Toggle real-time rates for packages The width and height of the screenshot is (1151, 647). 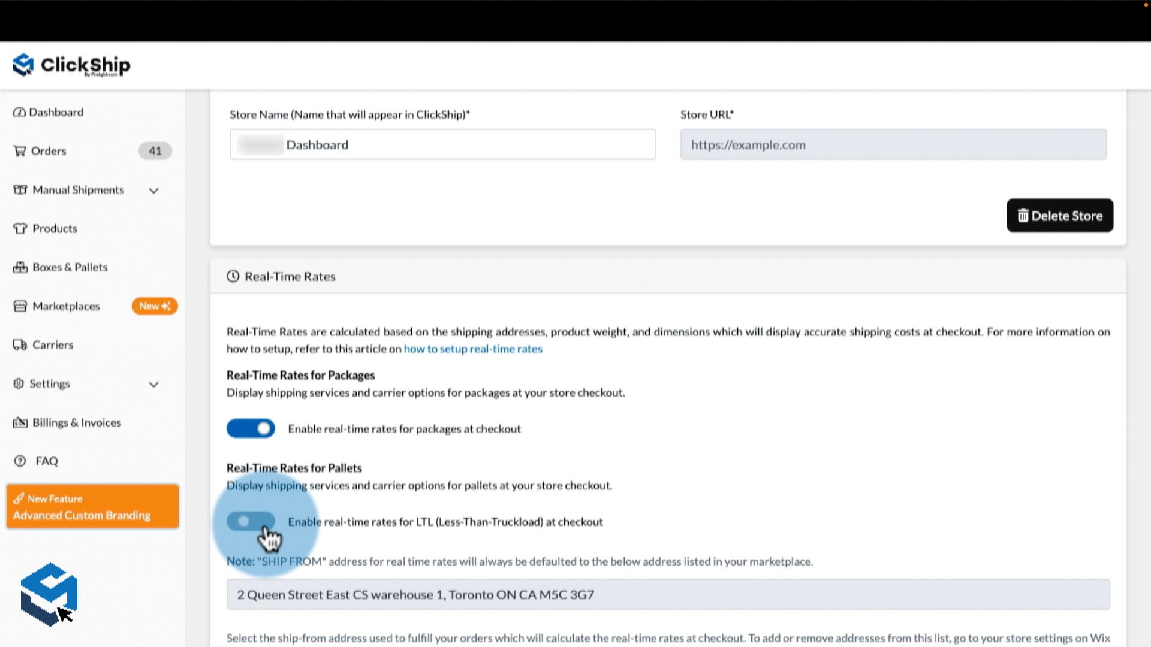[250, 427]
